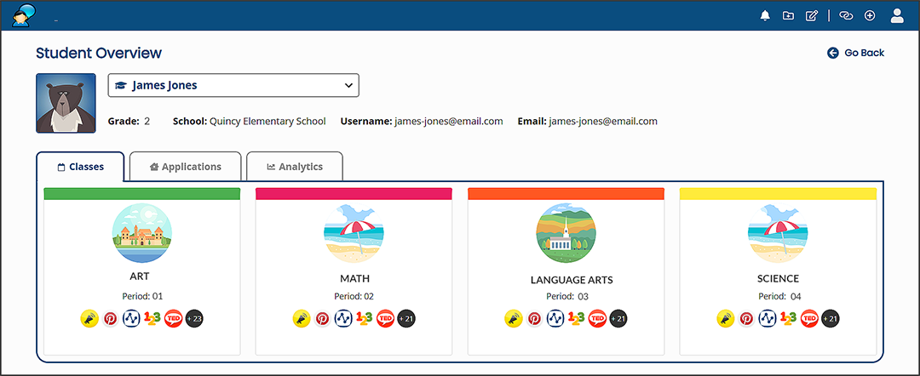Screen dimensions: 920x376
Task: Click the Email address value
Action: [603, 122]
